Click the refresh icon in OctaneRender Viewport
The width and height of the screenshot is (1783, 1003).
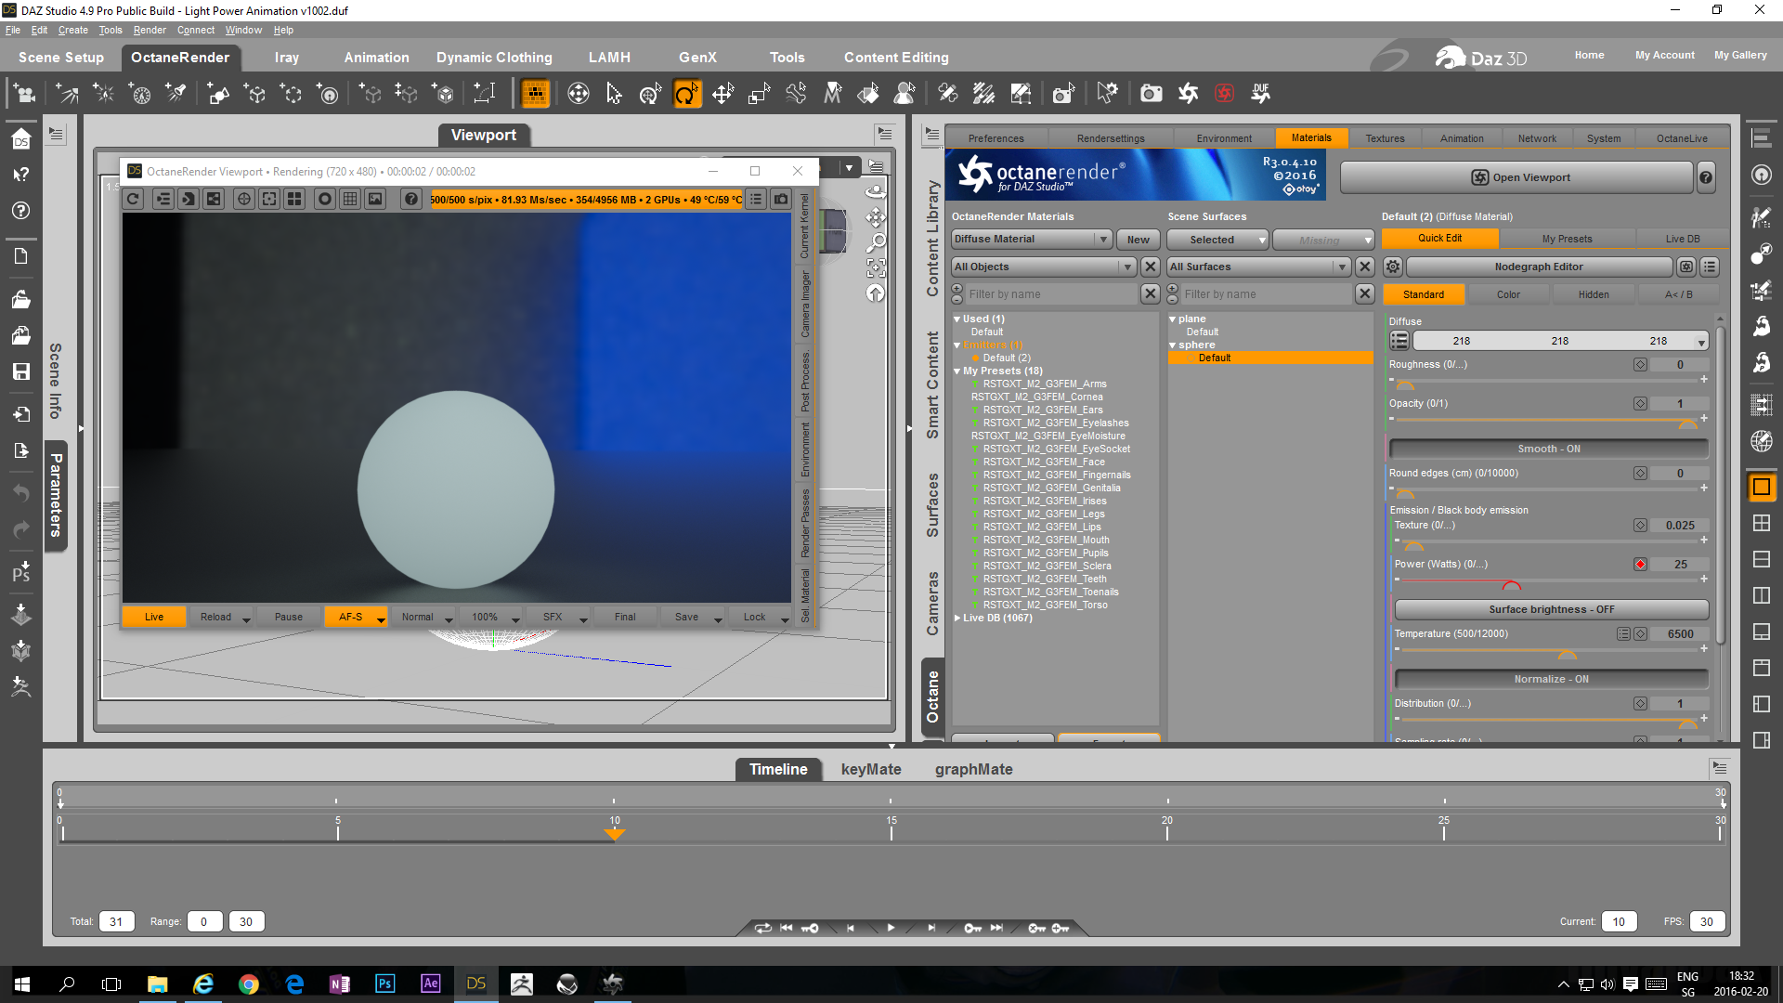(x=134, y=199)
